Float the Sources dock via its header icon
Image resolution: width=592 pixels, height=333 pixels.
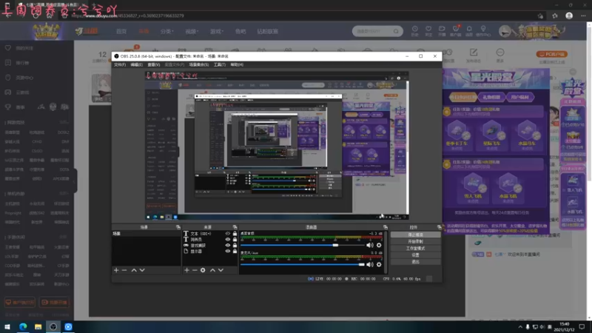click(x=235, y=227)
